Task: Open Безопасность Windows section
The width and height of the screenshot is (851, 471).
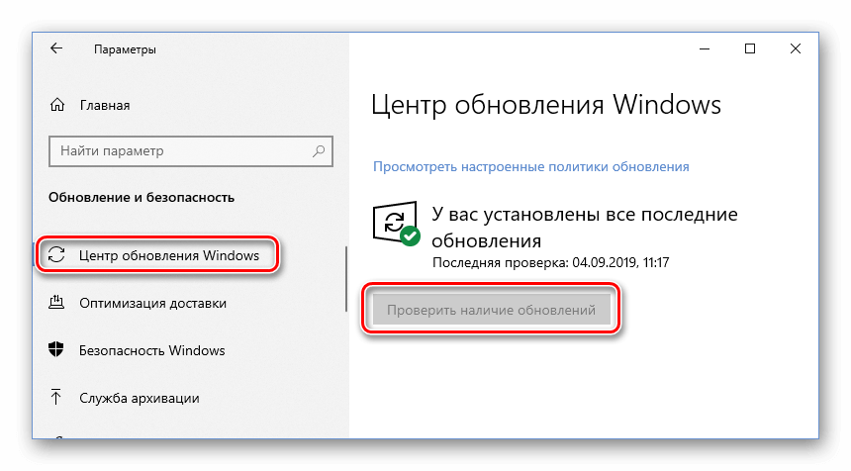Action: coord(152,350)
